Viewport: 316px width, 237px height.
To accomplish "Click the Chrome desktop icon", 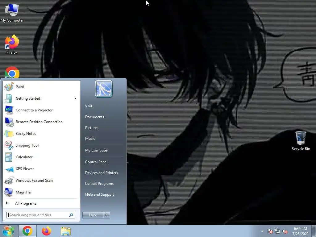I will 12,72.
